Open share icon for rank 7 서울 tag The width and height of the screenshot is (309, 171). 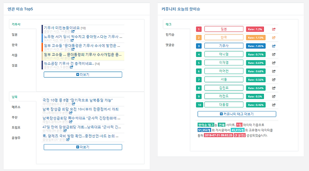tap(273, 80)
